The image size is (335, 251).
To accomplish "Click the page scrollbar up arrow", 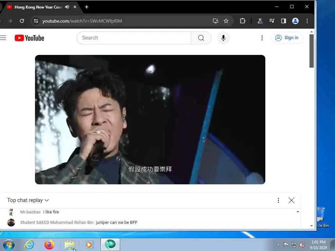I will tap(311, 32).
